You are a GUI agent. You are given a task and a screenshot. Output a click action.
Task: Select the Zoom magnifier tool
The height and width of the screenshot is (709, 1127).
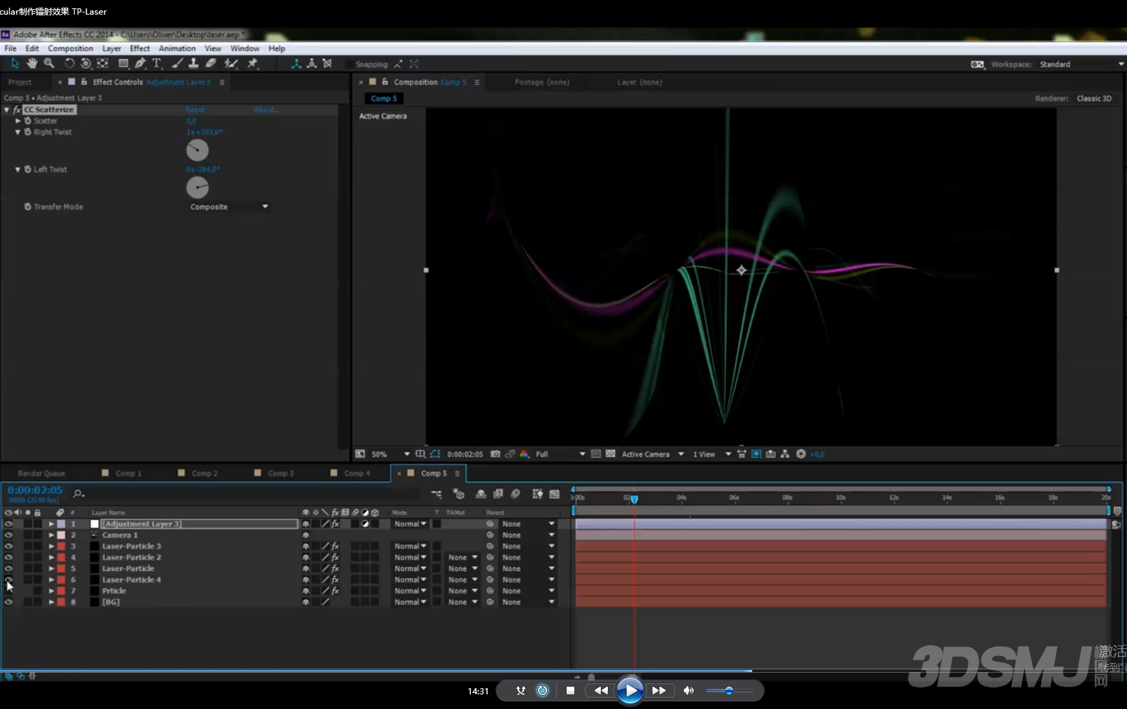(x=49, y=63)
